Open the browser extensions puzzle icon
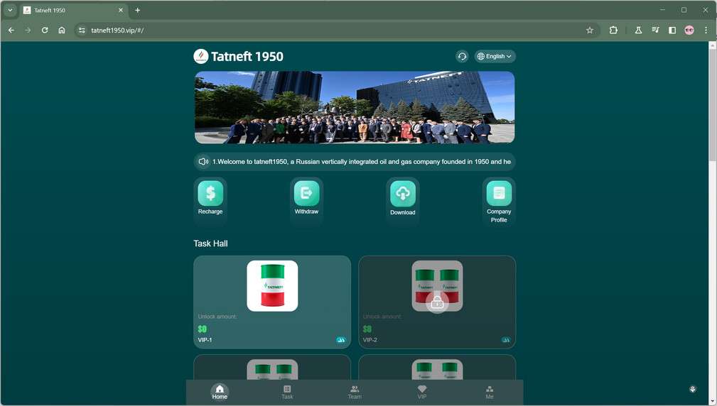 (613, 30)
